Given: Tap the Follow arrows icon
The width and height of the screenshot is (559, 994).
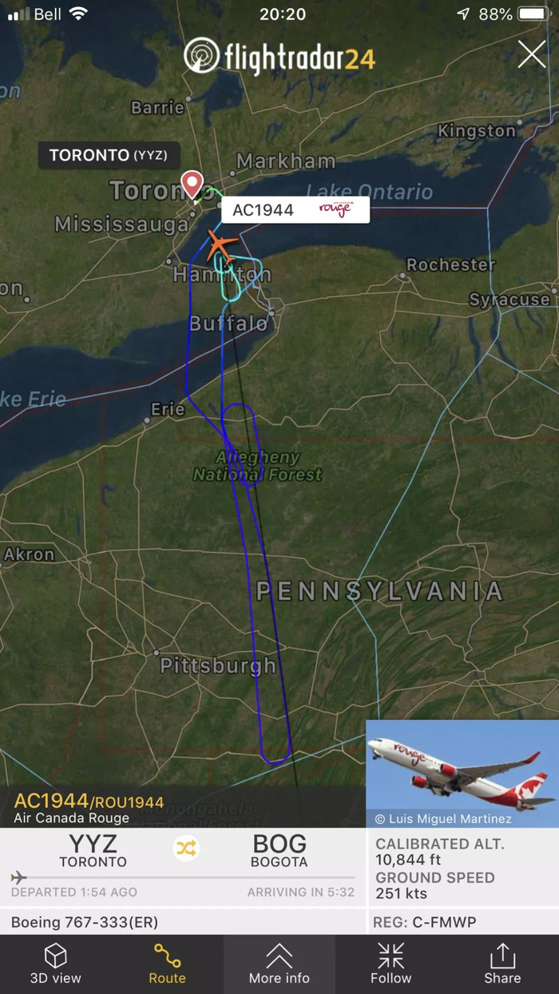Looking at the screenshot, I should click(391, 956).
